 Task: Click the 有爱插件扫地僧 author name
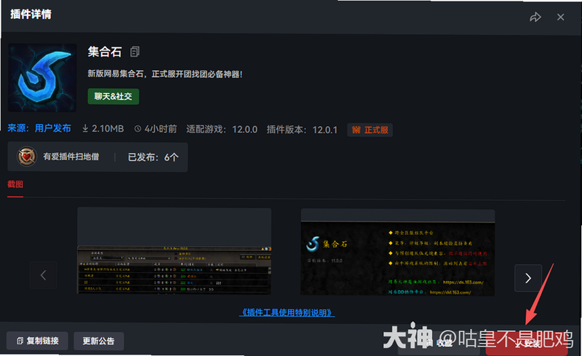pos(71,157)
